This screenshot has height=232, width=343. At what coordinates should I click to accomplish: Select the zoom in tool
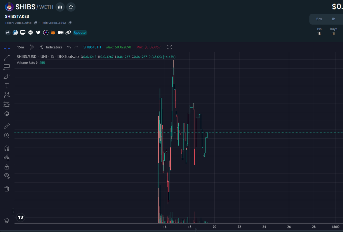pos(7,135)
